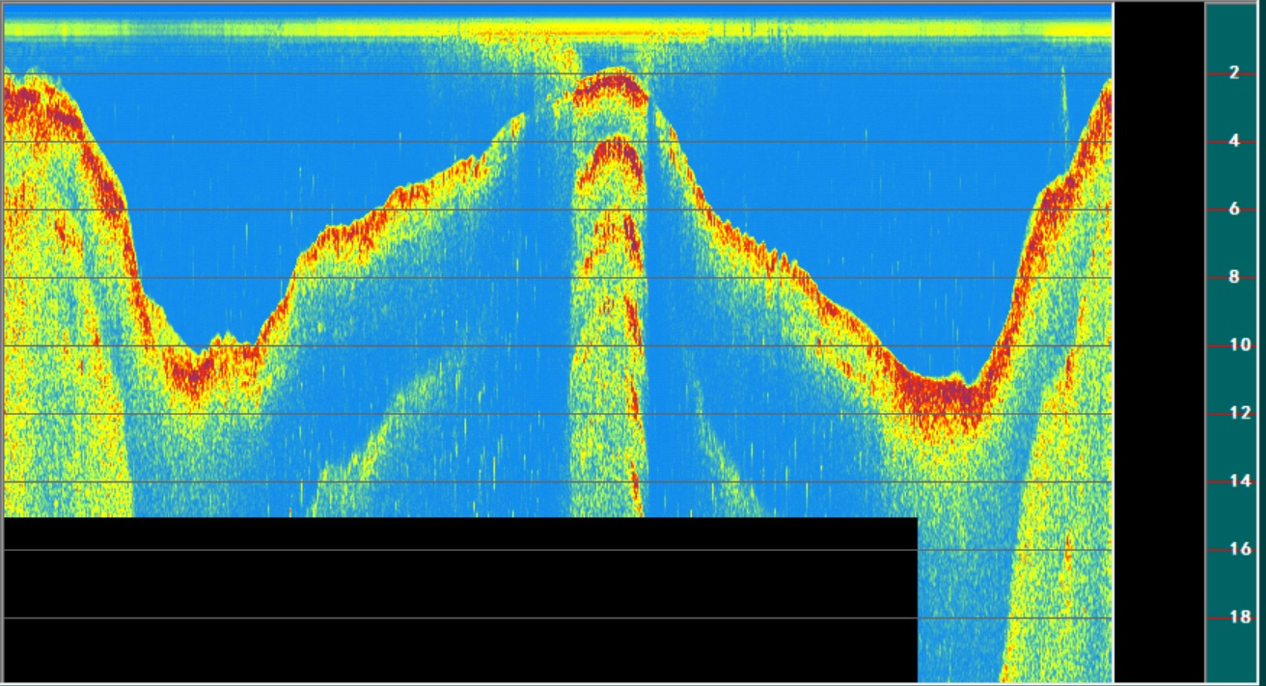Viewport: 1266px width, 686px height.
Task: Select the 6 mark on depth scale
Action: [x=1233, y=209]
